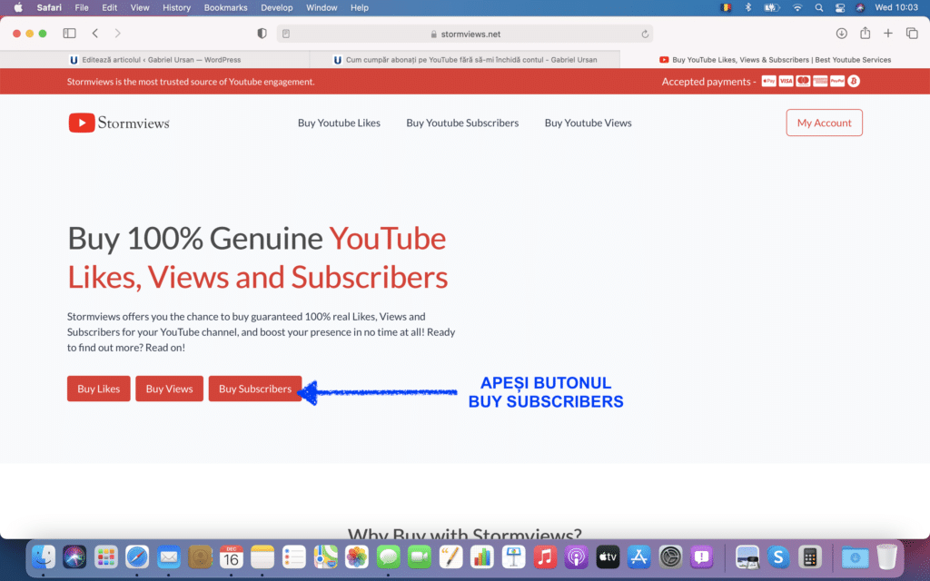Open Skype from the Dock
The height and width of the screenshot is (581, 930).
tap(778, 556)
